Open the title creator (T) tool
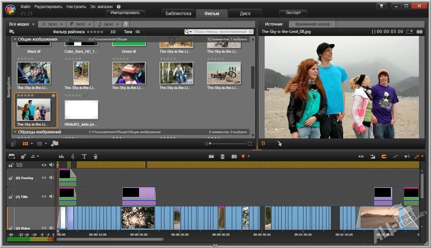431x248 pixels. point(84,157)
